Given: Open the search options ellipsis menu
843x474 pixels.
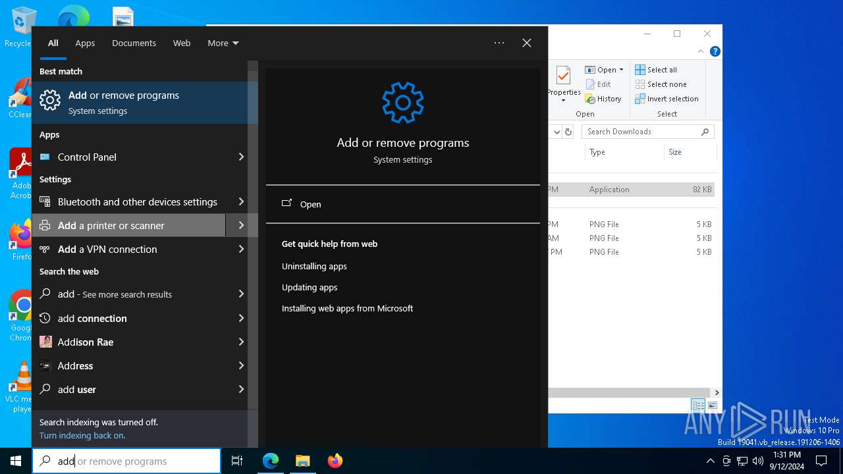Looking at the screenshot, I should click(x=499, y=43).
